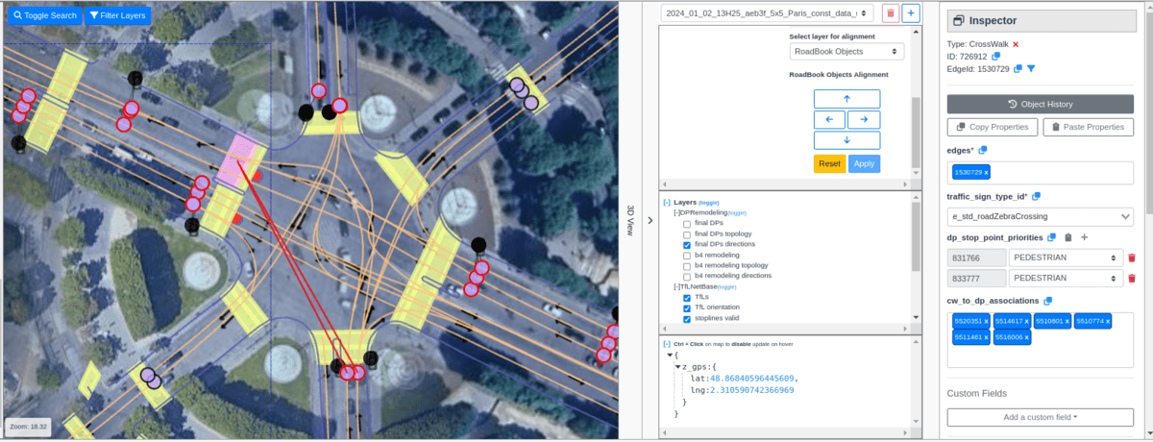Add a new dp_stop_point_priorities entry with plus

tap(1085, 237)
